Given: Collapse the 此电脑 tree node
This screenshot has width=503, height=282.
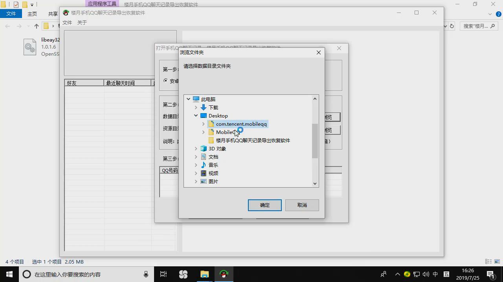Looking at the screenshot, I should pos(189,99).
